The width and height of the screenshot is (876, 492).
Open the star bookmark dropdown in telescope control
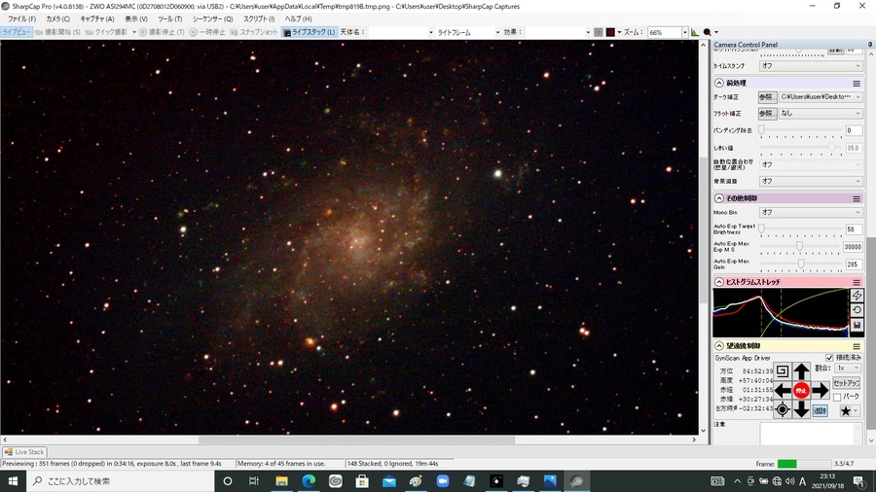pos(849,411)
